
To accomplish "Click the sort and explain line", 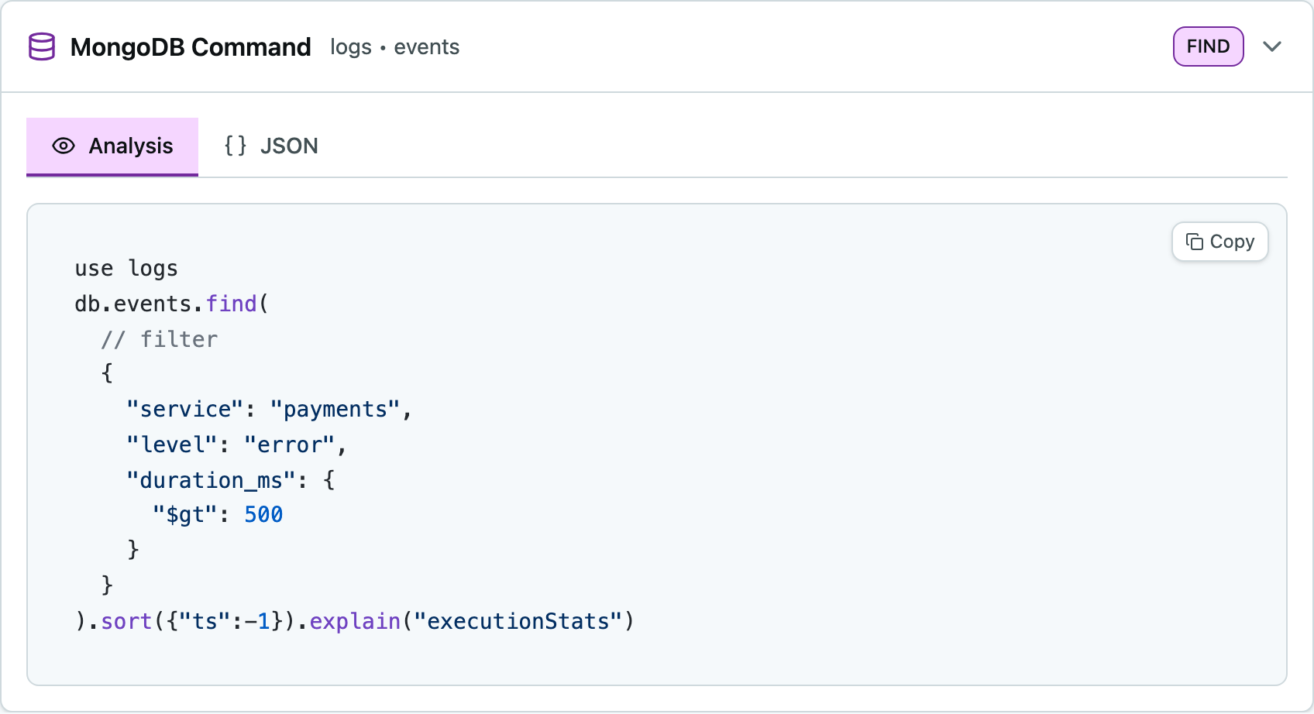I will click(x=355, y=621).
